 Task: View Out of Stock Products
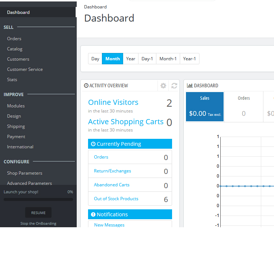(116, 199)
